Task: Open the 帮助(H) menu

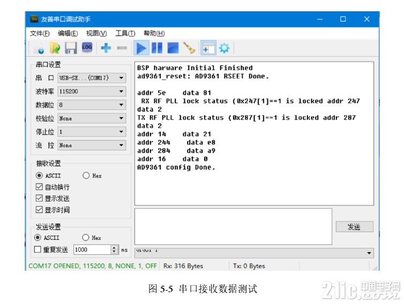Action: (154, 33)
